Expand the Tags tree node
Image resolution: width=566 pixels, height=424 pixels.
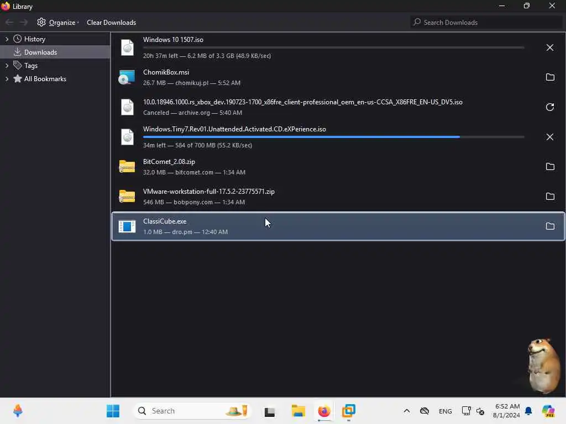click(7, 65)
